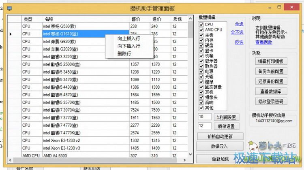Toggle the 显示器 checkbox

coord(201,61)
